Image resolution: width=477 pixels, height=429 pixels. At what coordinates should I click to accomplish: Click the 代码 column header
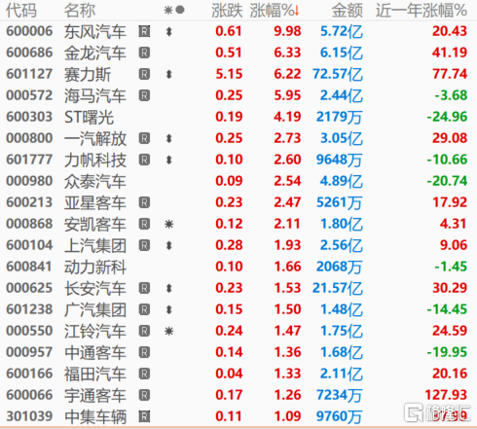pyautogui.click(x=21, y=11)
